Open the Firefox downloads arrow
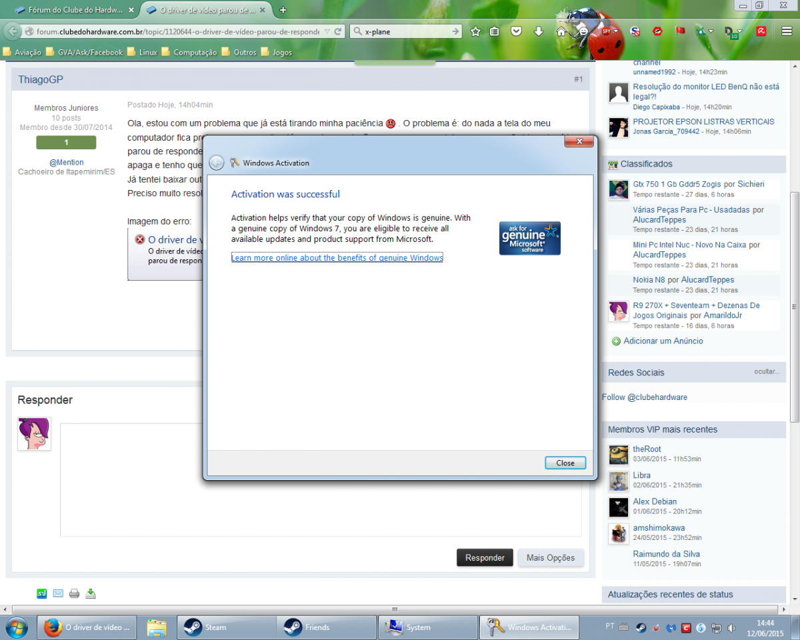The height and width of the screenshot is (640, 800). (x=539, y=31)
